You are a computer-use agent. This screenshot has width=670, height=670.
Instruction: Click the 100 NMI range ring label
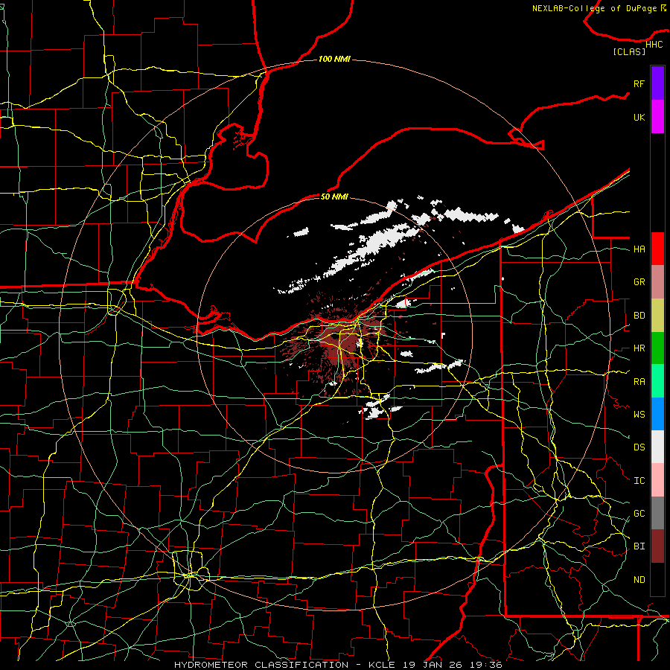334,59
